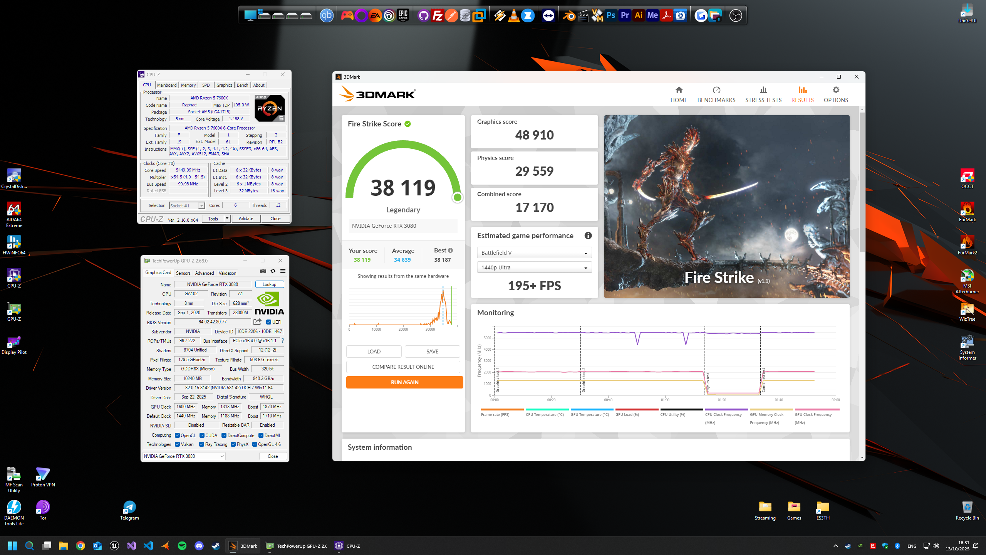Toggle the CUDA checkbox

pyautogui.click(x=202, y=436)
